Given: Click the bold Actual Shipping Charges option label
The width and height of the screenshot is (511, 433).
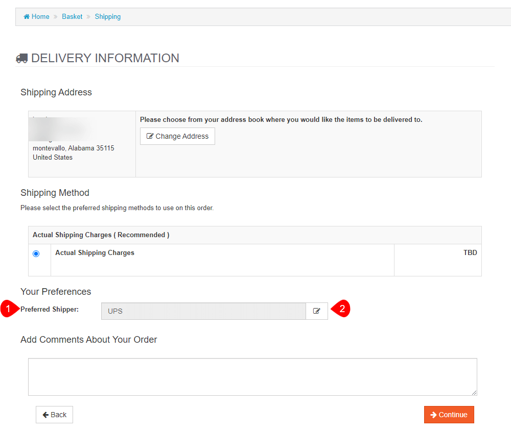Looking at the screenshot, I should pos(95,253).
